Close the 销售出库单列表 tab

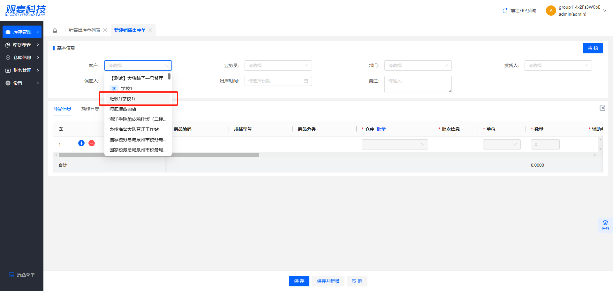pos(105,30)
